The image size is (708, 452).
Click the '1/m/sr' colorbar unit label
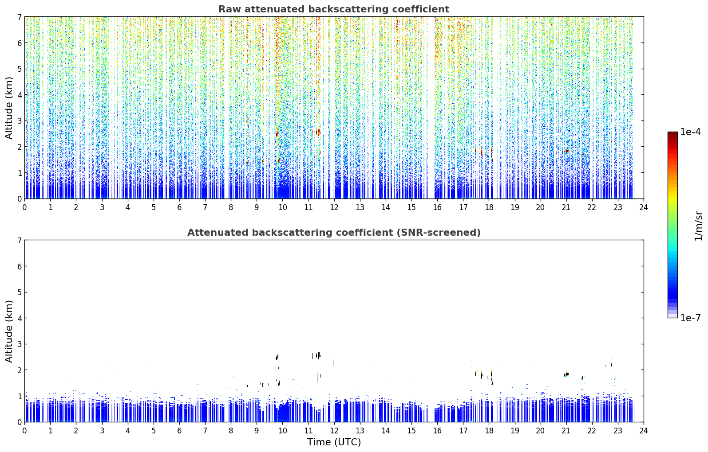click(698, 226)
